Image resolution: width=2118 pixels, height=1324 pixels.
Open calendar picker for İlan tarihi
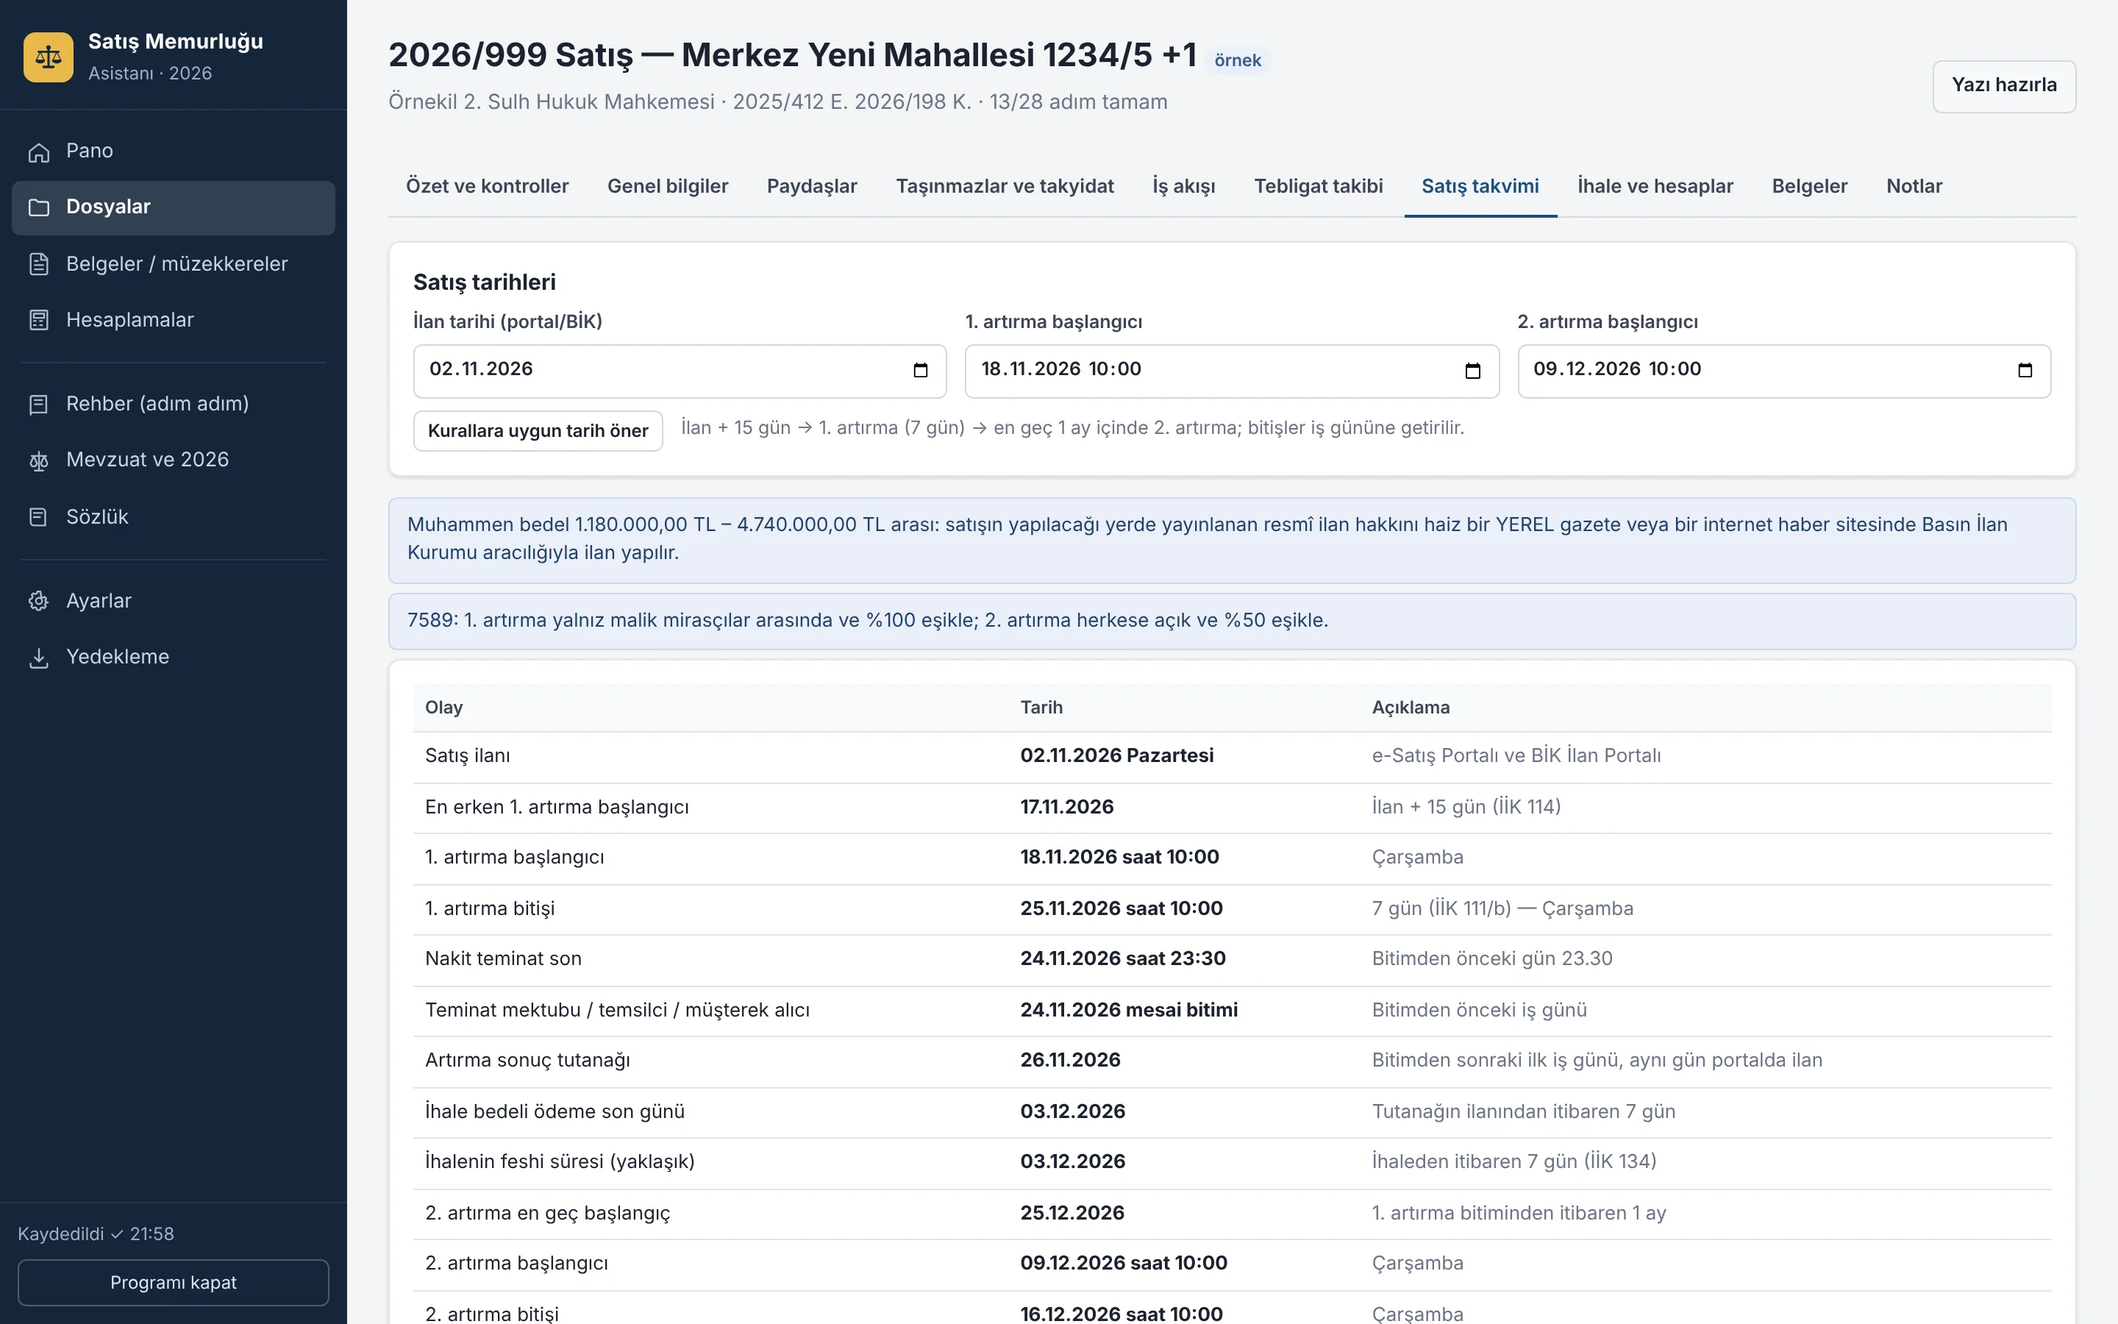(921, 371)
